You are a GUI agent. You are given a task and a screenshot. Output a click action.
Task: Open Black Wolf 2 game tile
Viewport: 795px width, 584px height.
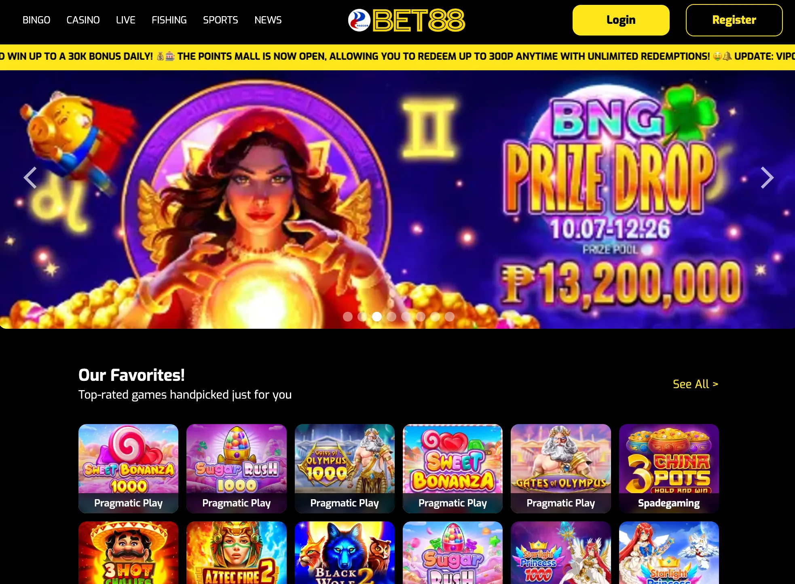pos(345,552)
